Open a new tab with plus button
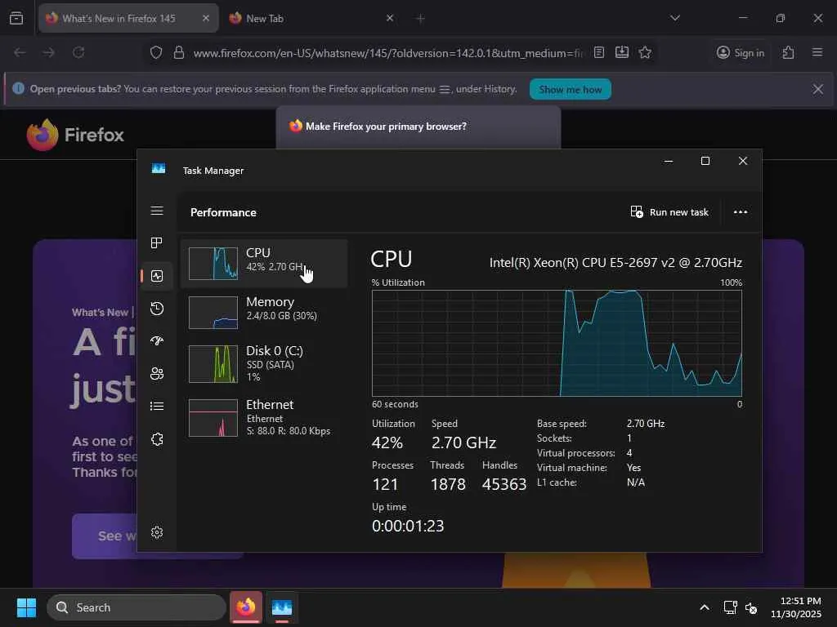This screenshot has height=627, width=837. pos(420,19)
